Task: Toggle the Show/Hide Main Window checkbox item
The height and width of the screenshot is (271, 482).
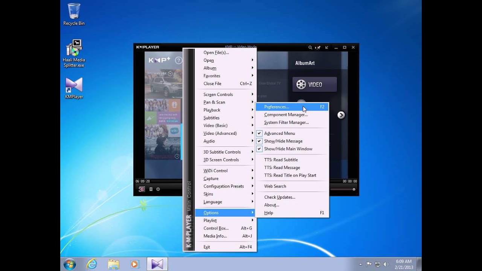Action: point(292,149)
